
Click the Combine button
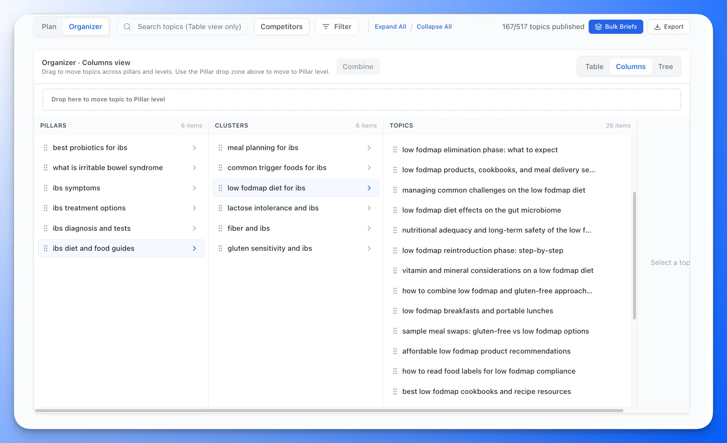(357, 67)
